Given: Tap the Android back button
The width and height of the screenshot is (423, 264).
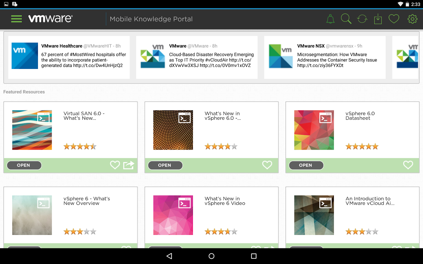Looking at the screenshot, I should pyautogui.click(x=169, y=256).
